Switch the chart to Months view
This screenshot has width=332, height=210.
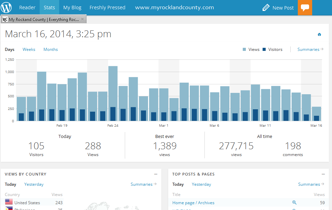51,50
